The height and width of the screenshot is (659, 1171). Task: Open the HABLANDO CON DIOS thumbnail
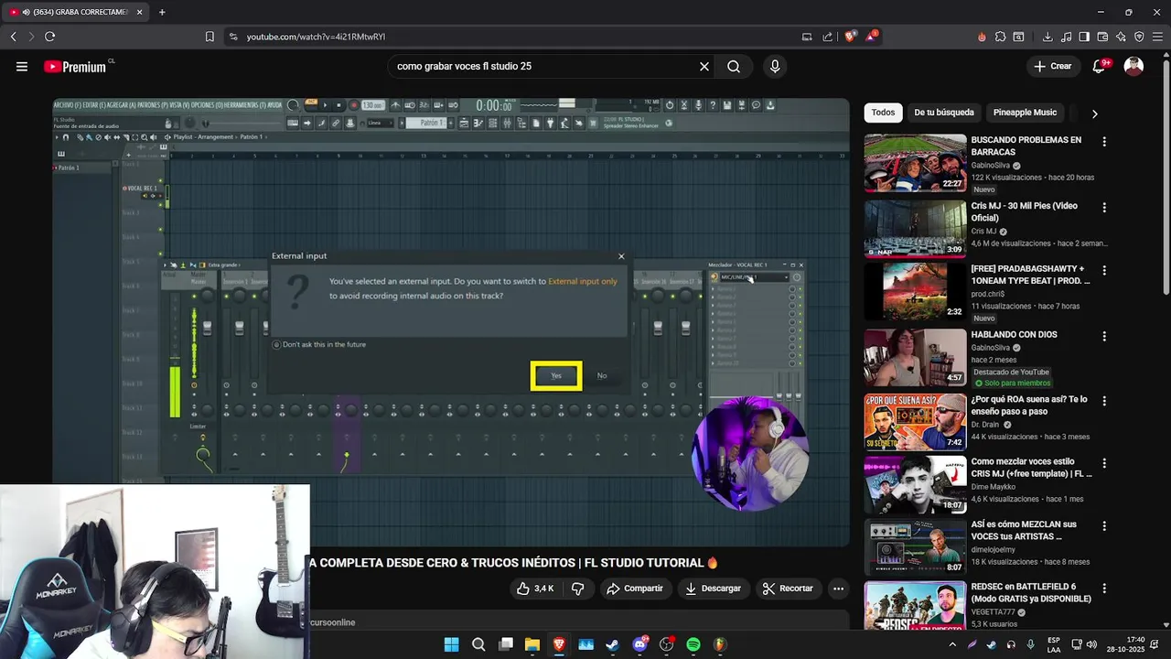pos(915,358)
